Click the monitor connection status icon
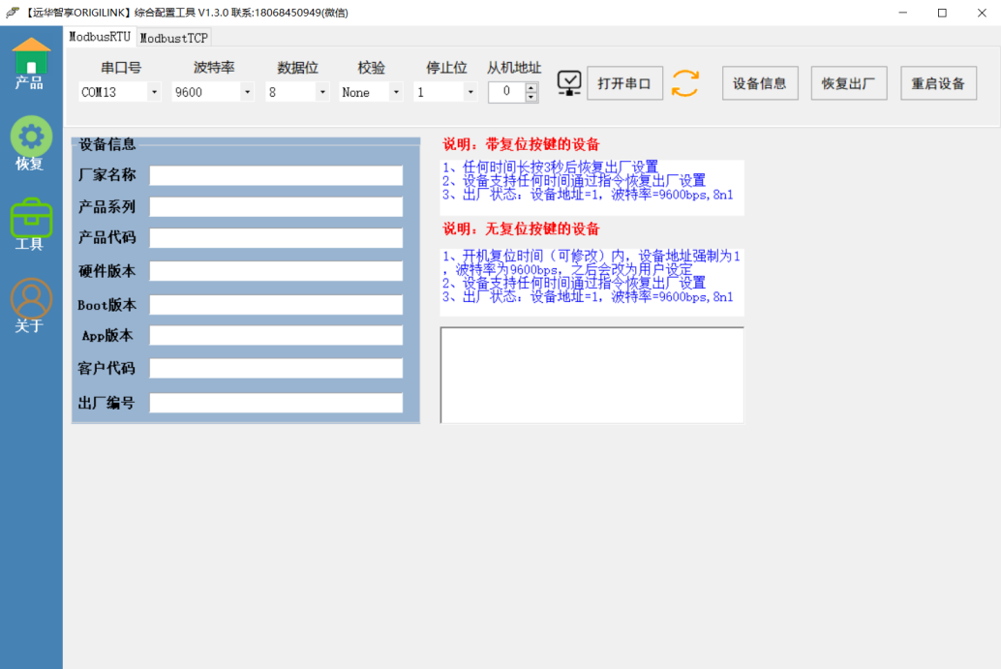This screenshot has height=669, width=1001. pyautogui.click(x=570, y=83)
